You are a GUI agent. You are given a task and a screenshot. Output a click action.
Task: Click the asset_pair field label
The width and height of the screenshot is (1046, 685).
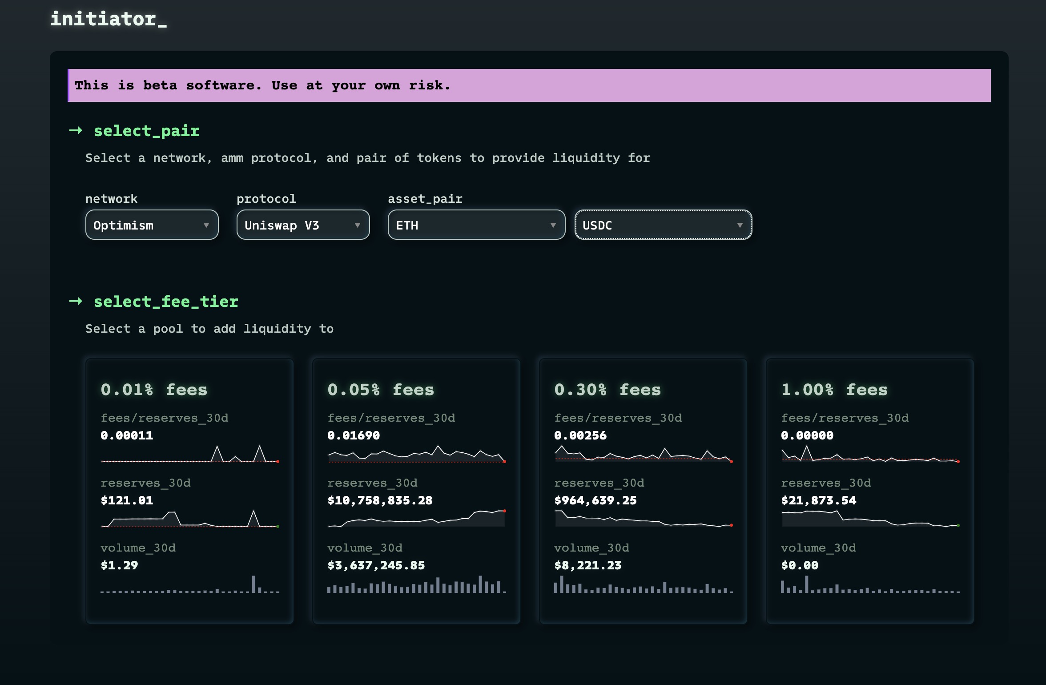(x=425, y=199)
